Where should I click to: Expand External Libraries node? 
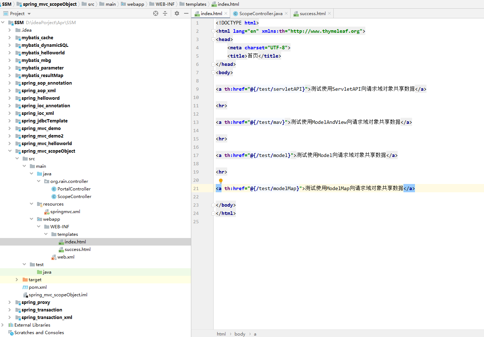pos(3,325)
